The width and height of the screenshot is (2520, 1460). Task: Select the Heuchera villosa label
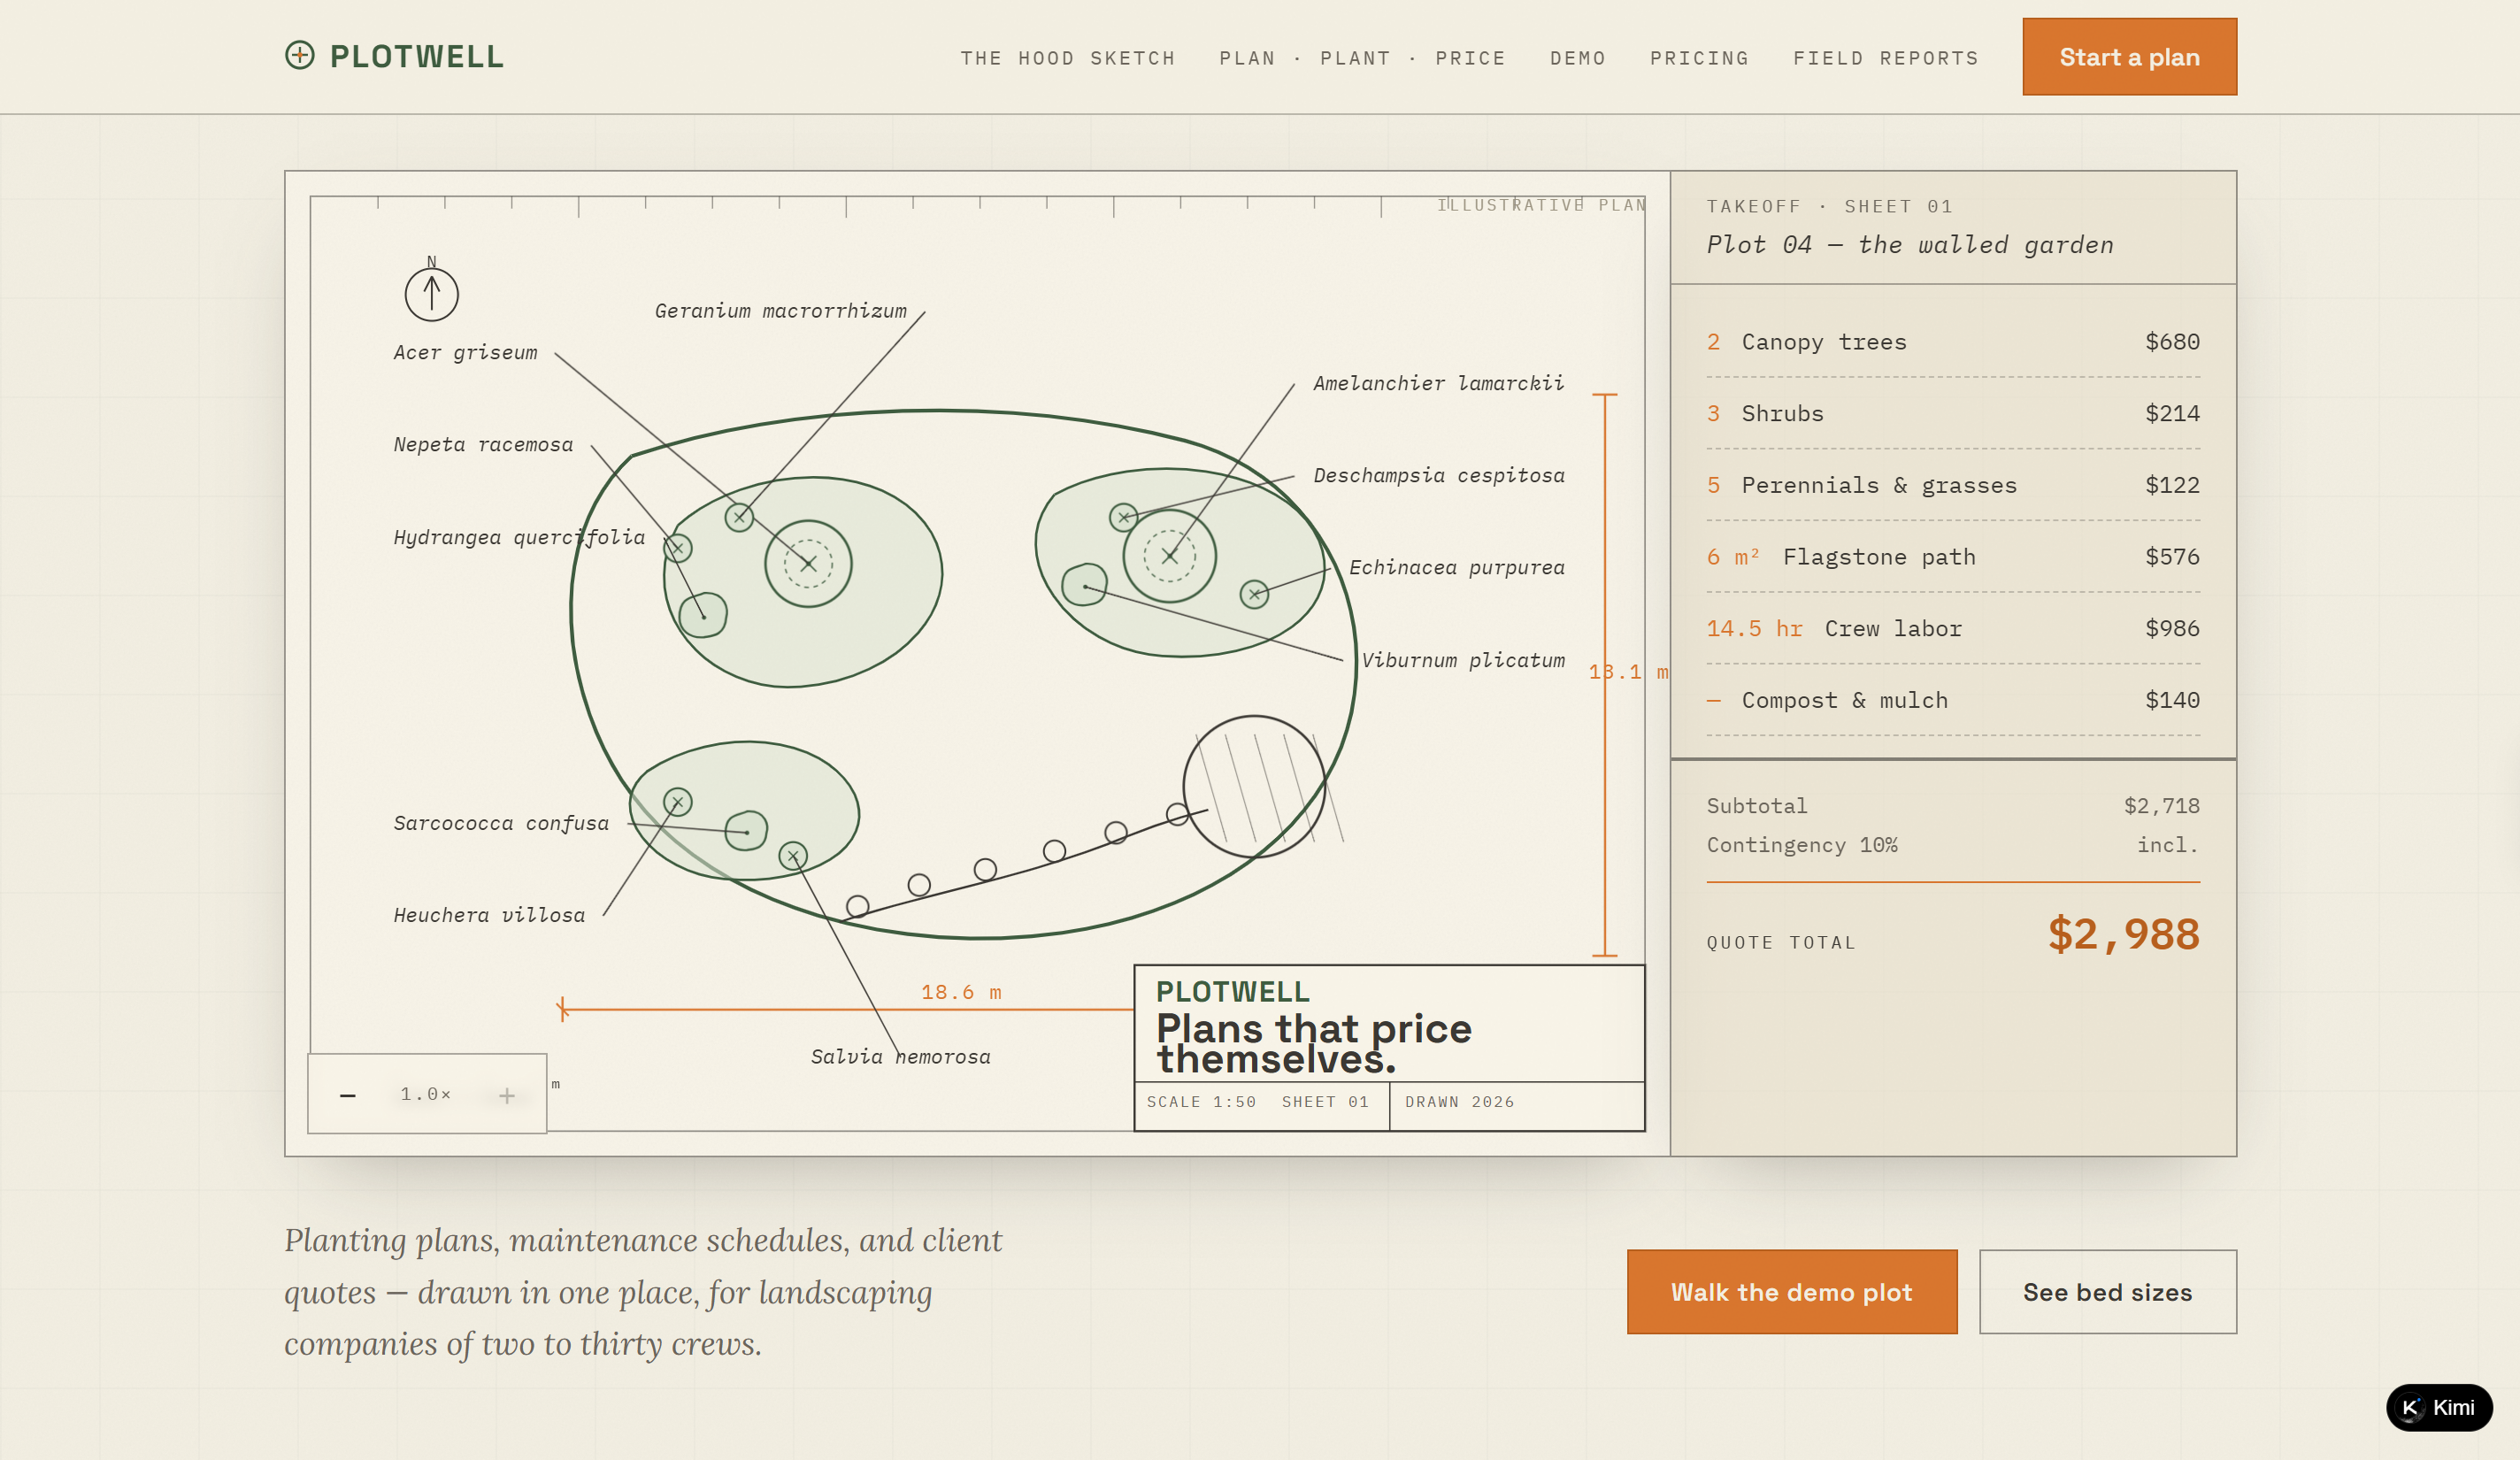pos(489,915)
